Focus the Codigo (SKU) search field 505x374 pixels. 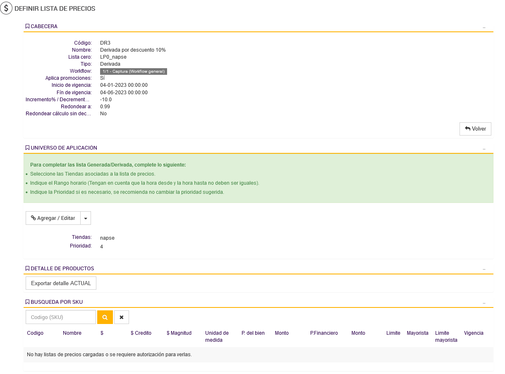(x=61, y=317)
